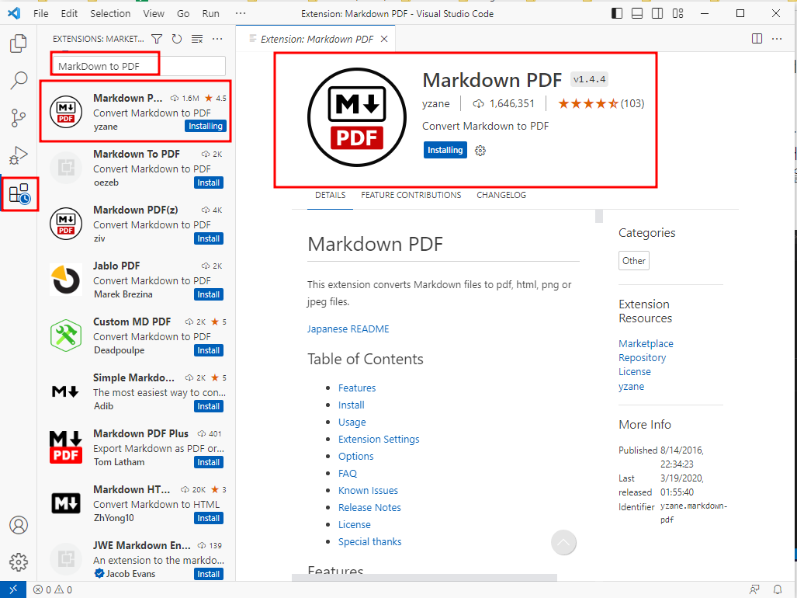797x598 pixels.
Task: Open Run and Debug view
Action: (19, 155)
